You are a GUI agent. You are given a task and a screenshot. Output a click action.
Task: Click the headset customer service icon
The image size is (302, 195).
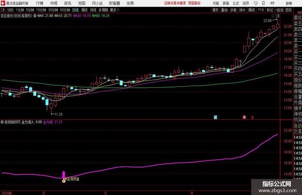[x=256, y=3]
